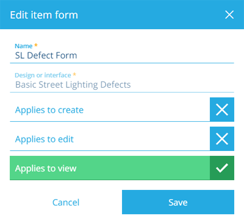
Task: Click the X icon beside Applies to create
Action: 222,110
